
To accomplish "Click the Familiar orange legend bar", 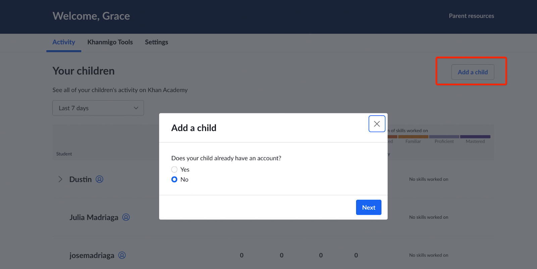I will coord(413,137).
